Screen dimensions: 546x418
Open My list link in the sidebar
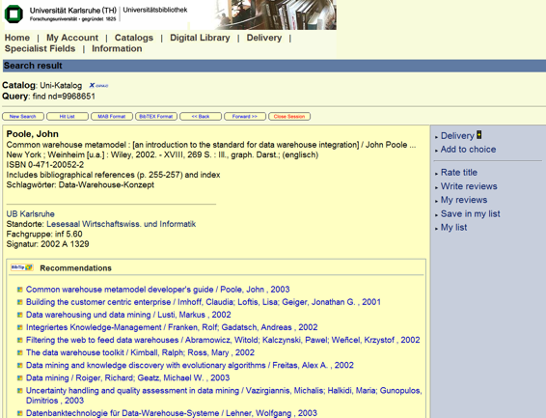[x=453, y=228]
